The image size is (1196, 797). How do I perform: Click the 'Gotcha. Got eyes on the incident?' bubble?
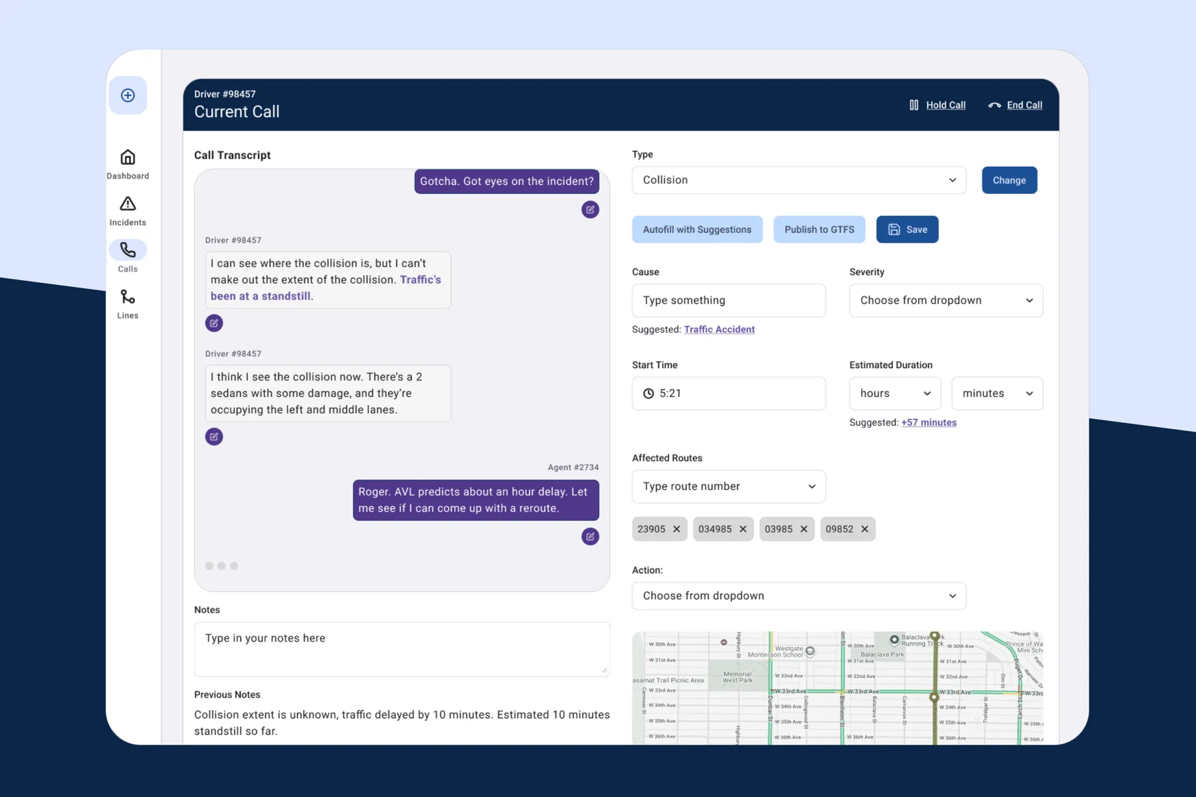pyautogui.click(x=507, y=181)
